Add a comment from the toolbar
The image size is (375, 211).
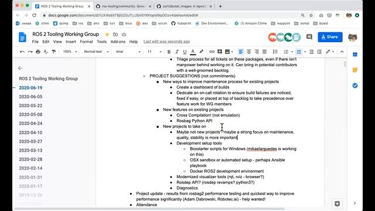pyautogui.click(x=220, y=52)
